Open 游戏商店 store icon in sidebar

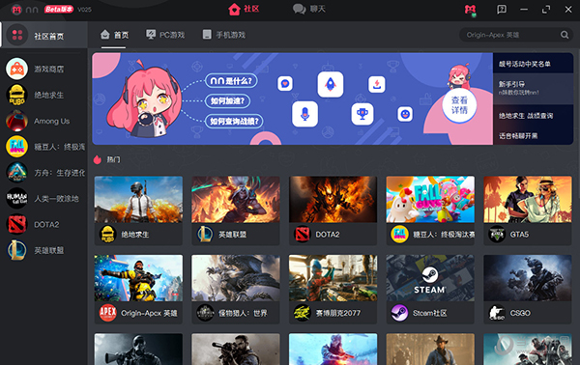click(16, 69)
